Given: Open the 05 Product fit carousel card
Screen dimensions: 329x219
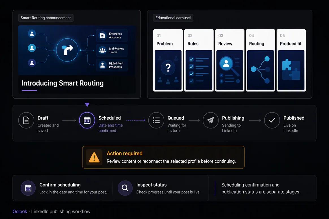Looking at the screenshot, I should click(291, 60).
